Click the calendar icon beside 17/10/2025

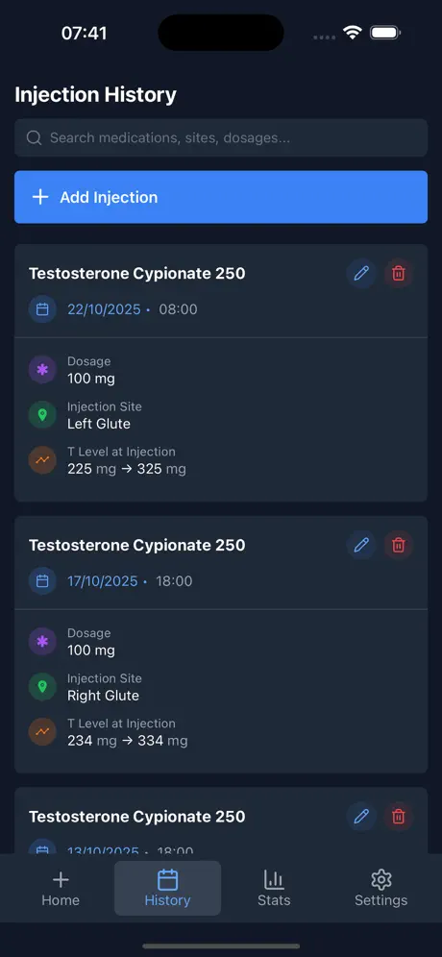42,580
